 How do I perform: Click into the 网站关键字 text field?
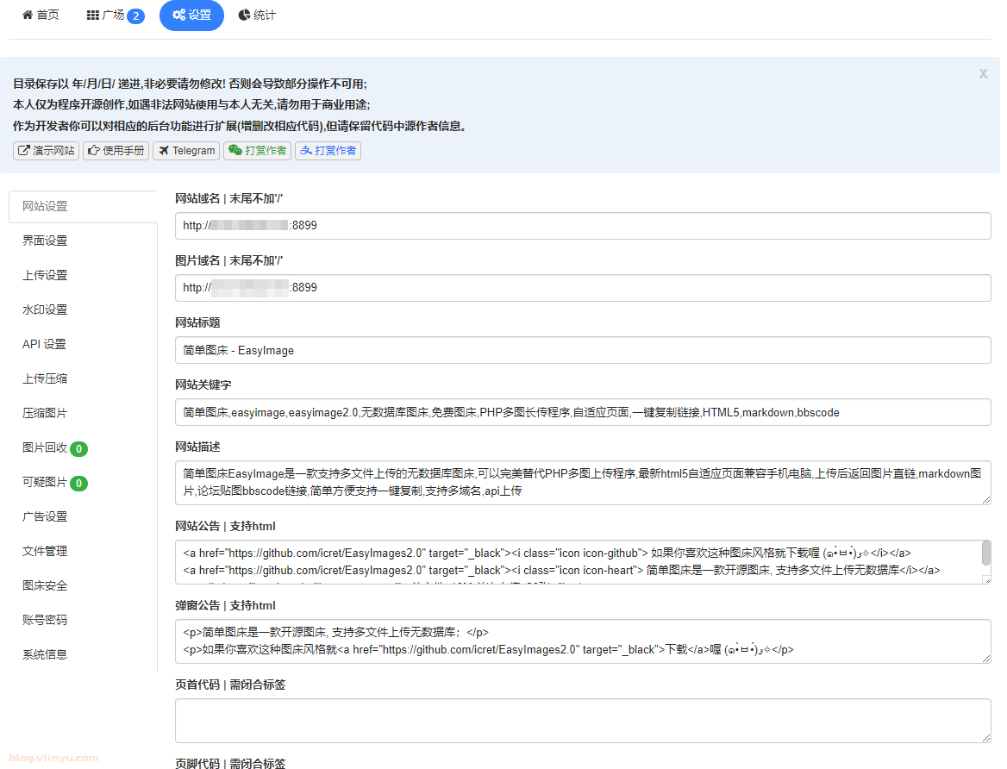582,412
